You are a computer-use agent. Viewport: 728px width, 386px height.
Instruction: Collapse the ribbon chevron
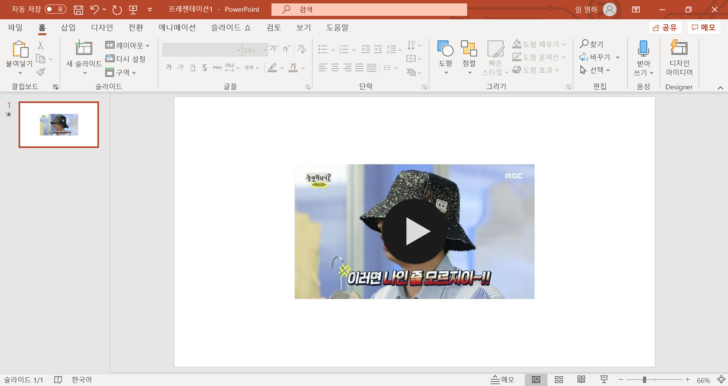(x=720, y=87)
